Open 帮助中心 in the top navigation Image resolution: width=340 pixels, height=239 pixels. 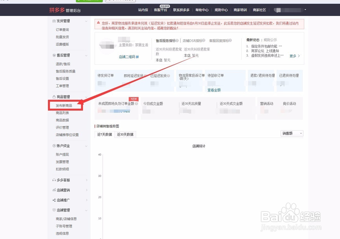(x=202, y=10)
